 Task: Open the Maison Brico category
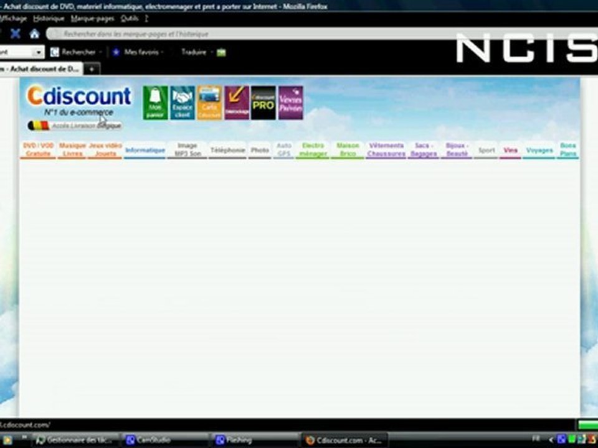(x=348, y=150)
